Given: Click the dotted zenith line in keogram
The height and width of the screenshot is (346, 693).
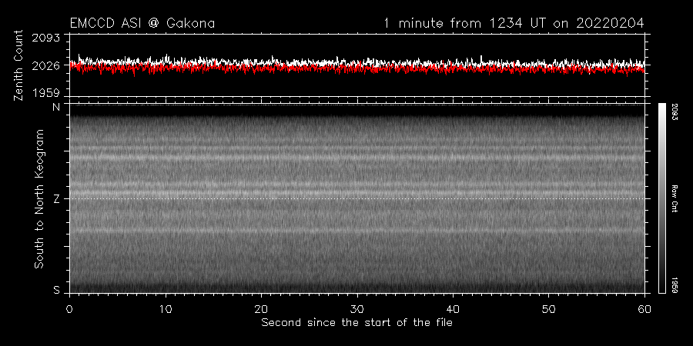Looking at the screenshot, I should coord(357,198).
